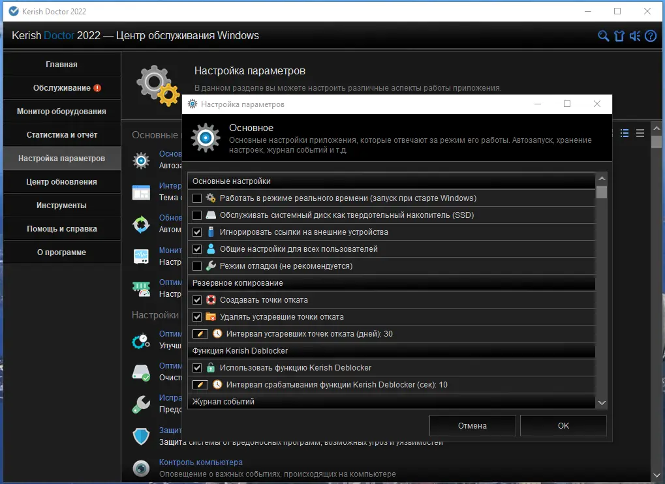Select Центр обновления in sidebar

click(62, 182)
